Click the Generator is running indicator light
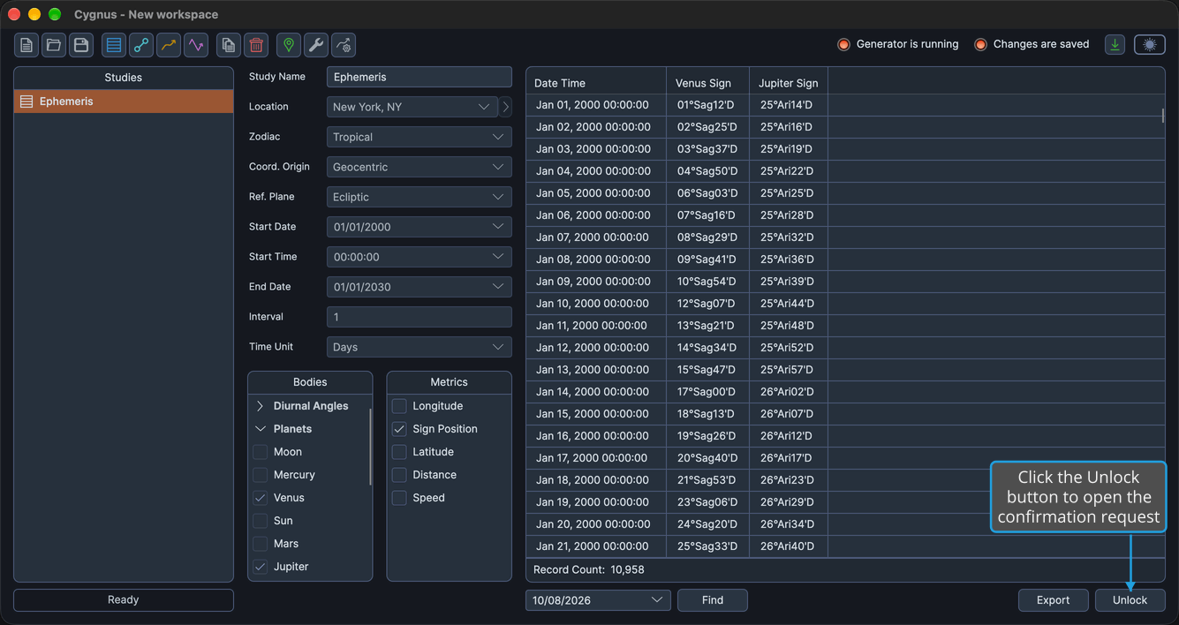The image size is (1179, 625). (x=843, y=44)
